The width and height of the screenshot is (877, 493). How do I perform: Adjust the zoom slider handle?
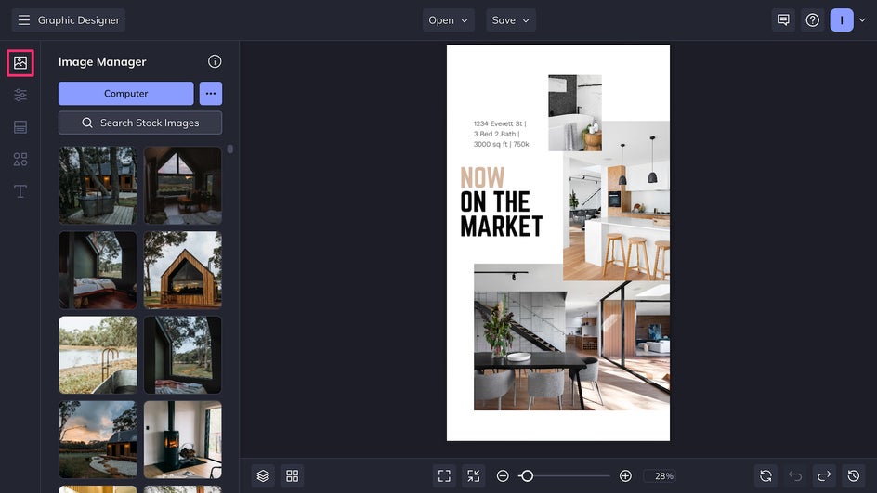527,475
